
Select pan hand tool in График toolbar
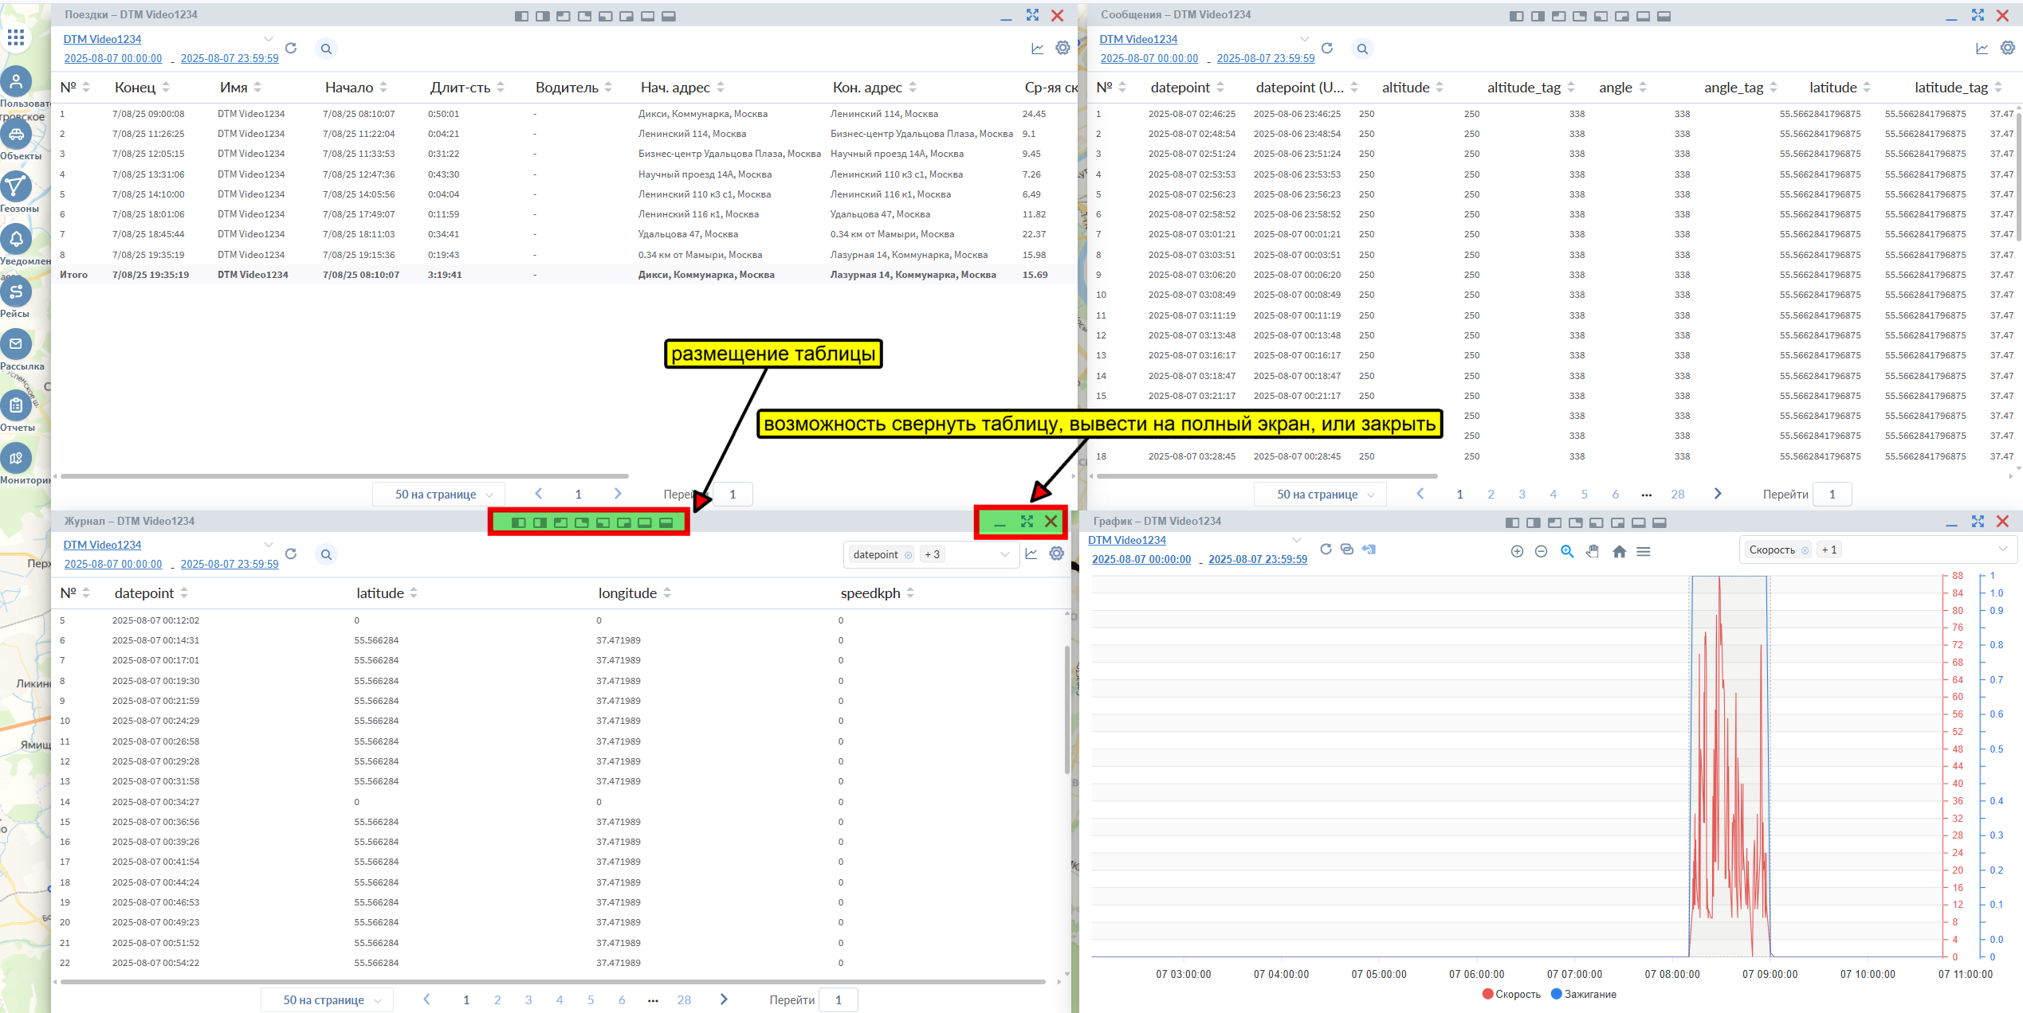coord(1593,551)
